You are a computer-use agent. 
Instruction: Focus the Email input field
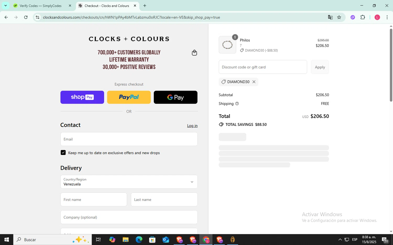129,139
